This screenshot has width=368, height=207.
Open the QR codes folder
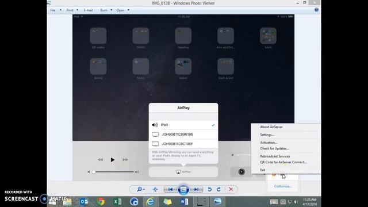[x=98, y=36]
